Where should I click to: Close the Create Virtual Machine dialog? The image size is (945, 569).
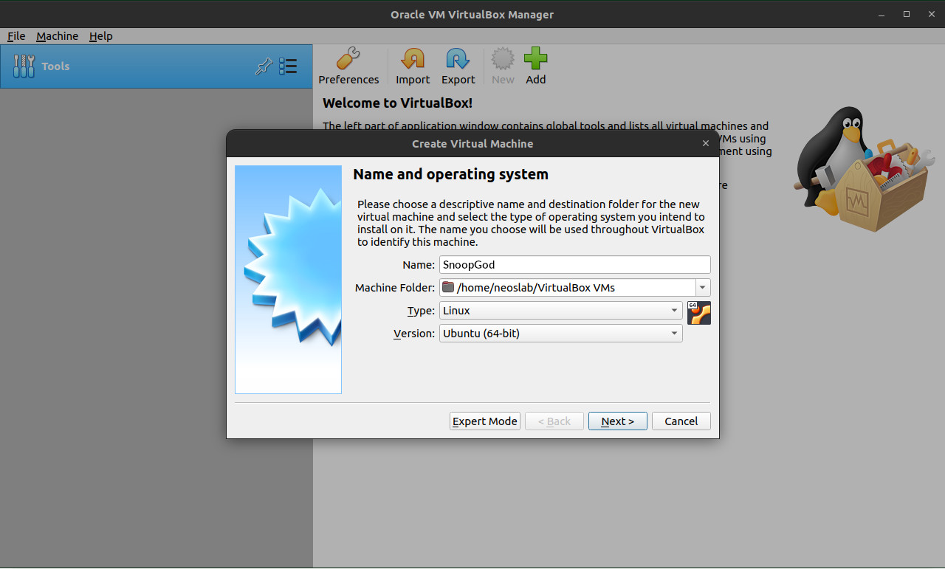click(706, 144)
